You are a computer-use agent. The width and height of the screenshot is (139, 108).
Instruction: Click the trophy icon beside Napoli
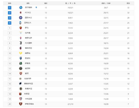36,7
